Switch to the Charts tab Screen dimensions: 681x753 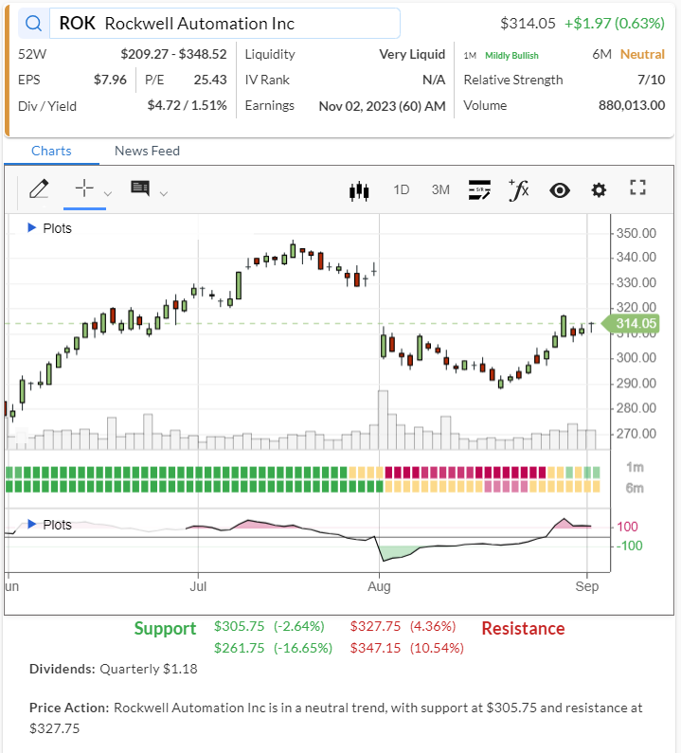(51, 151)
